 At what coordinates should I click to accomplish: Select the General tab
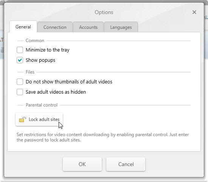[23, 27]
